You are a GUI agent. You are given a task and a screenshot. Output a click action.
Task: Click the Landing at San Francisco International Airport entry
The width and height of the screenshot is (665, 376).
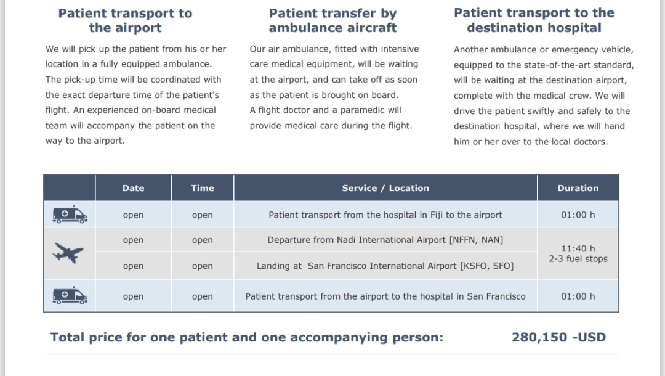click(x=385, y=266)
